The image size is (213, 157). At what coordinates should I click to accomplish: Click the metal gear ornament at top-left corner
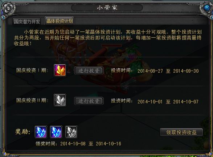click(x=8, y=8)
